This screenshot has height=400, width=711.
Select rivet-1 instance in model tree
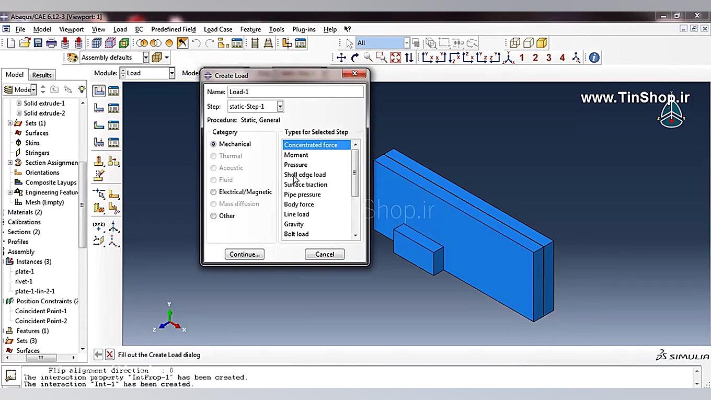pyautogui.click(x=24, y=281)
